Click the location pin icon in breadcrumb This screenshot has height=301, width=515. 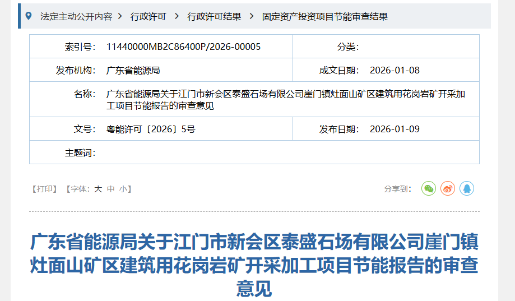(x=29, y=16)
